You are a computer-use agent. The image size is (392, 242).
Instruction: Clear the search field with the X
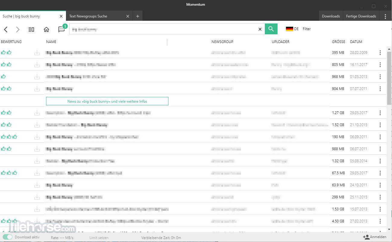point(260,29)
